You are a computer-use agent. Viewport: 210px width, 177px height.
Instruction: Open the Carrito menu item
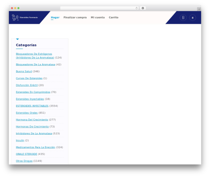coord(113,18)
